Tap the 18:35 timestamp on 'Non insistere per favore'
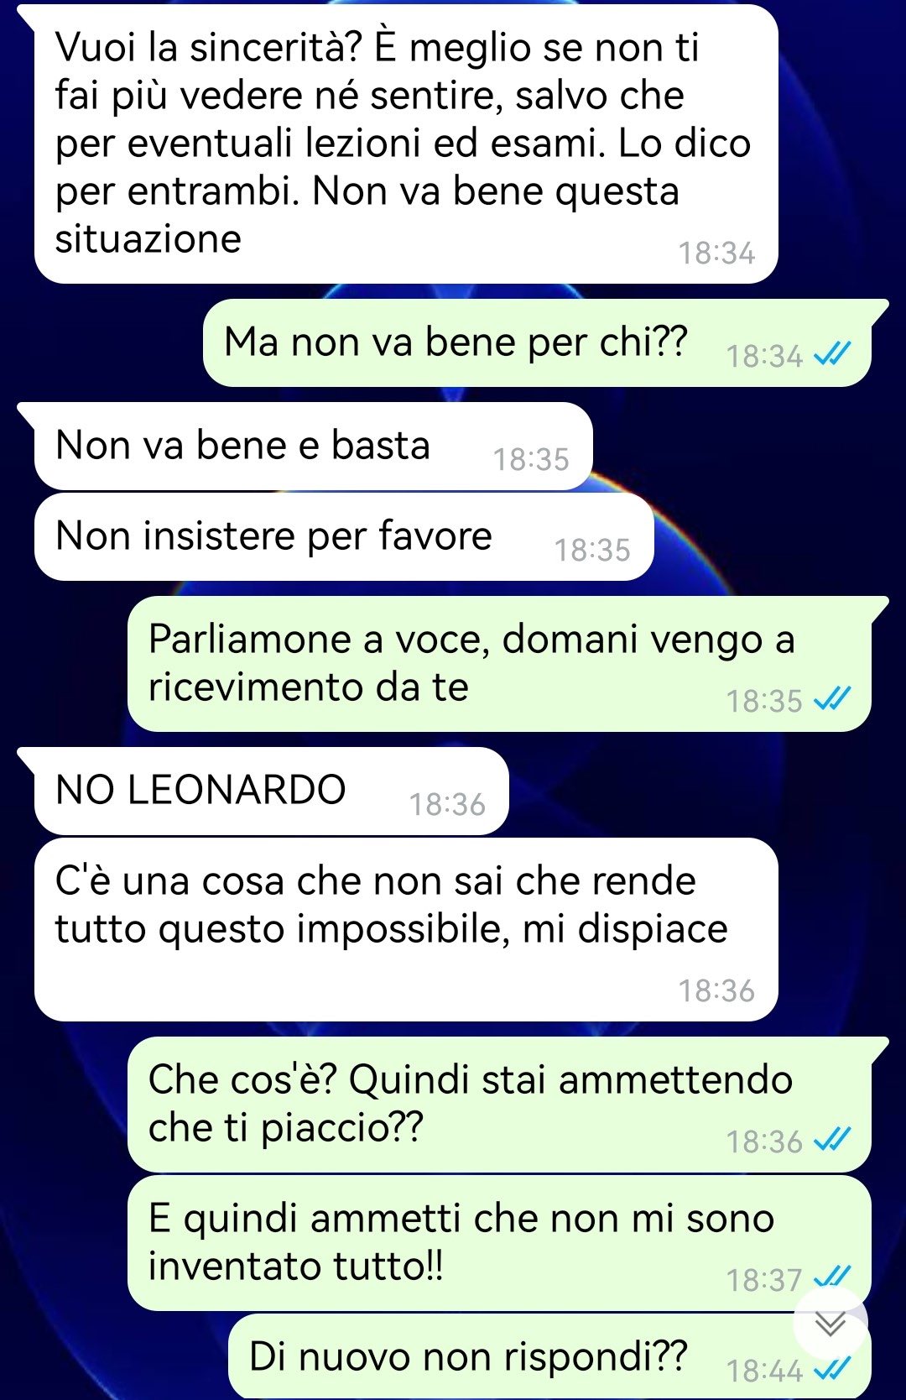Viewport: 906px width, 1400px height. 592,550
